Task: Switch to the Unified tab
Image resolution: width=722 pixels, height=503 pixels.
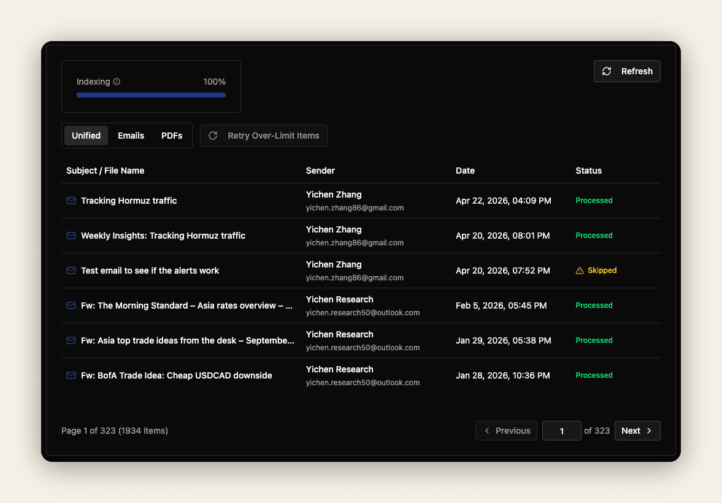Action: pyautogui.click(x=86, y=136)
